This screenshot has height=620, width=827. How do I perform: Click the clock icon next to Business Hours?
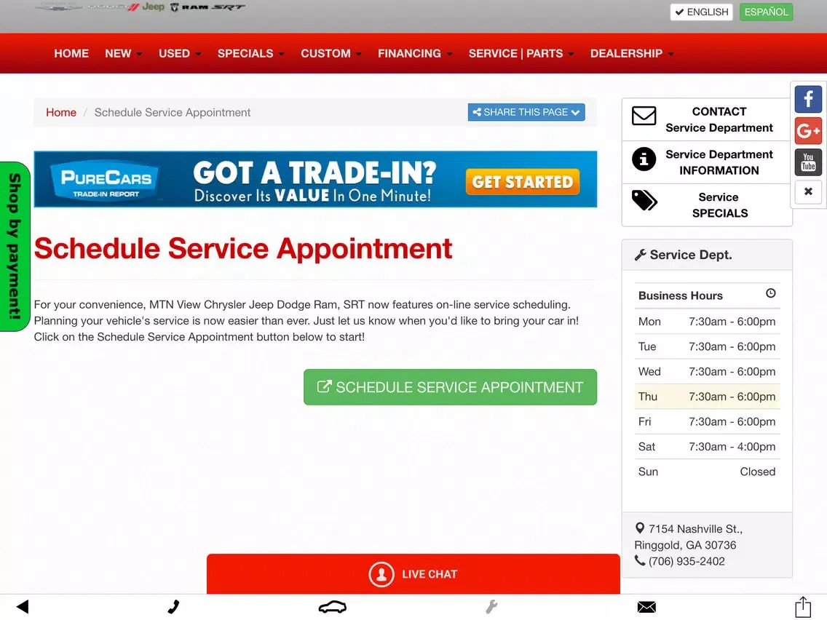point(770,293)
